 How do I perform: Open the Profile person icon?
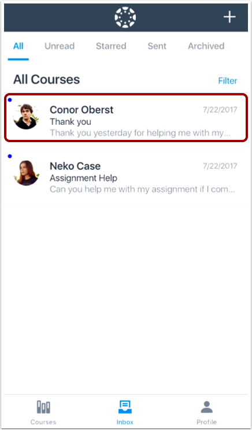pyautogui.click(x=207, y=407)
